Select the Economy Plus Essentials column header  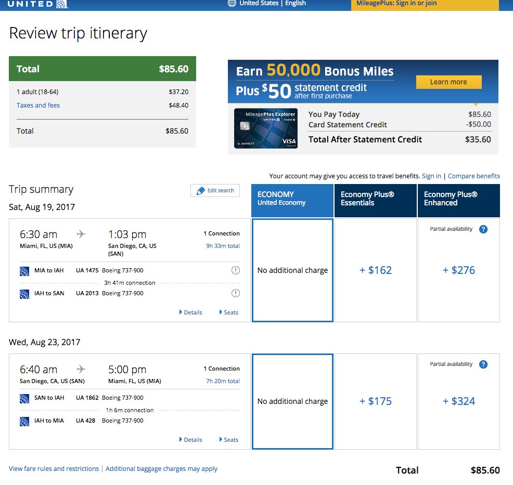tap(376, 200)
